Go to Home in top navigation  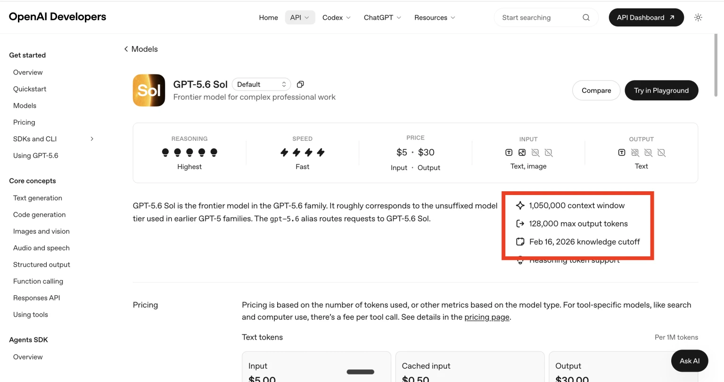pyautogui.click(x=268, y=17)
